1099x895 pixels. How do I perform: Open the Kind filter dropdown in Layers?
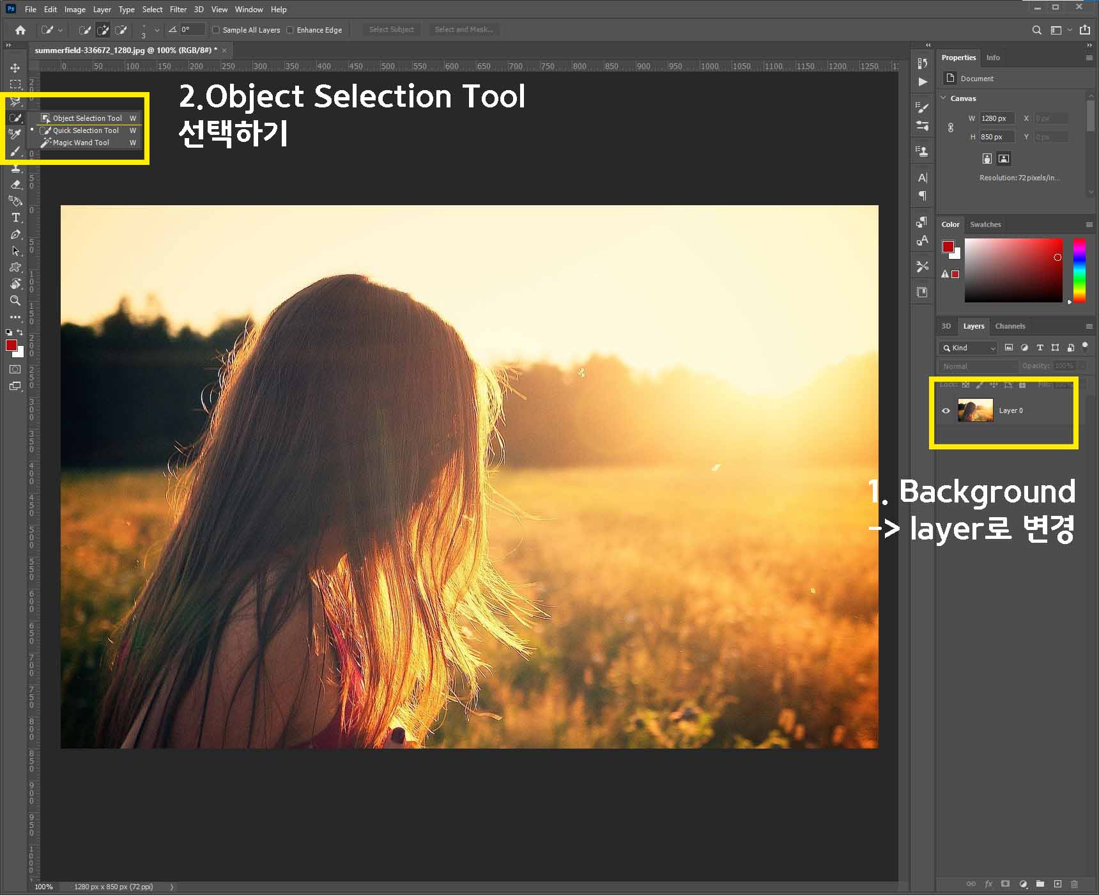(968, 348)
